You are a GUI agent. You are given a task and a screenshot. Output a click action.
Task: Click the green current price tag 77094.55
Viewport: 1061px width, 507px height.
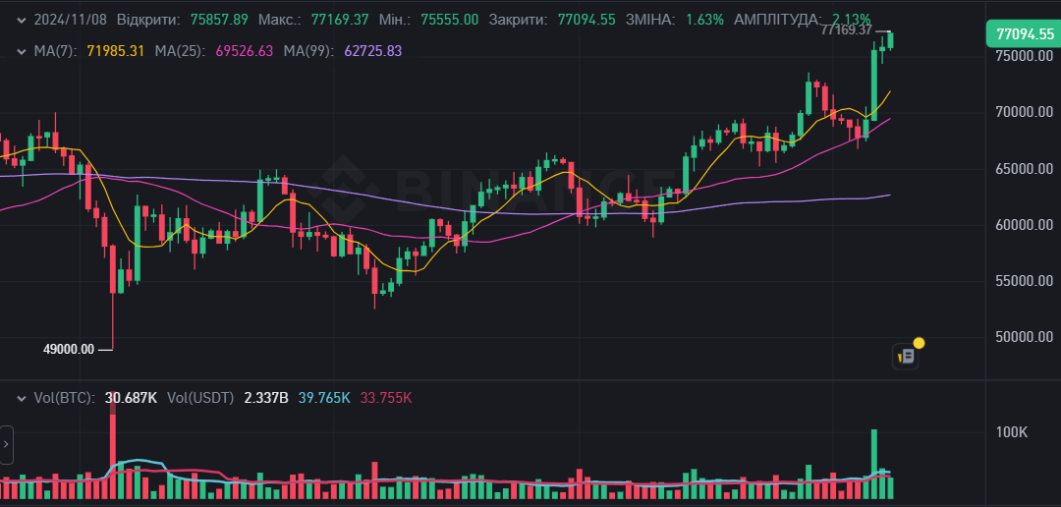click(x=1024, y=34)
